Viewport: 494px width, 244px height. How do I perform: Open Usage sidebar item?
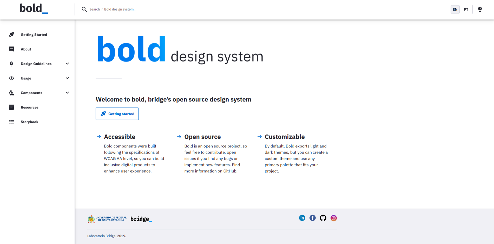coord(26,78)
